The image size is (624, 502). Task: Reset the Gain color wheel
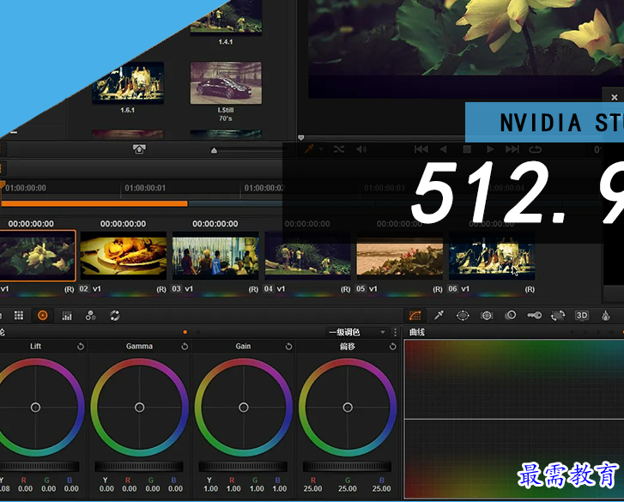[x=288, y=347]
